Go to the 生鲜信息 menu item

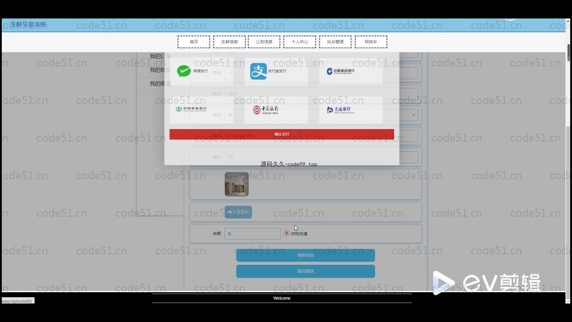229,42
